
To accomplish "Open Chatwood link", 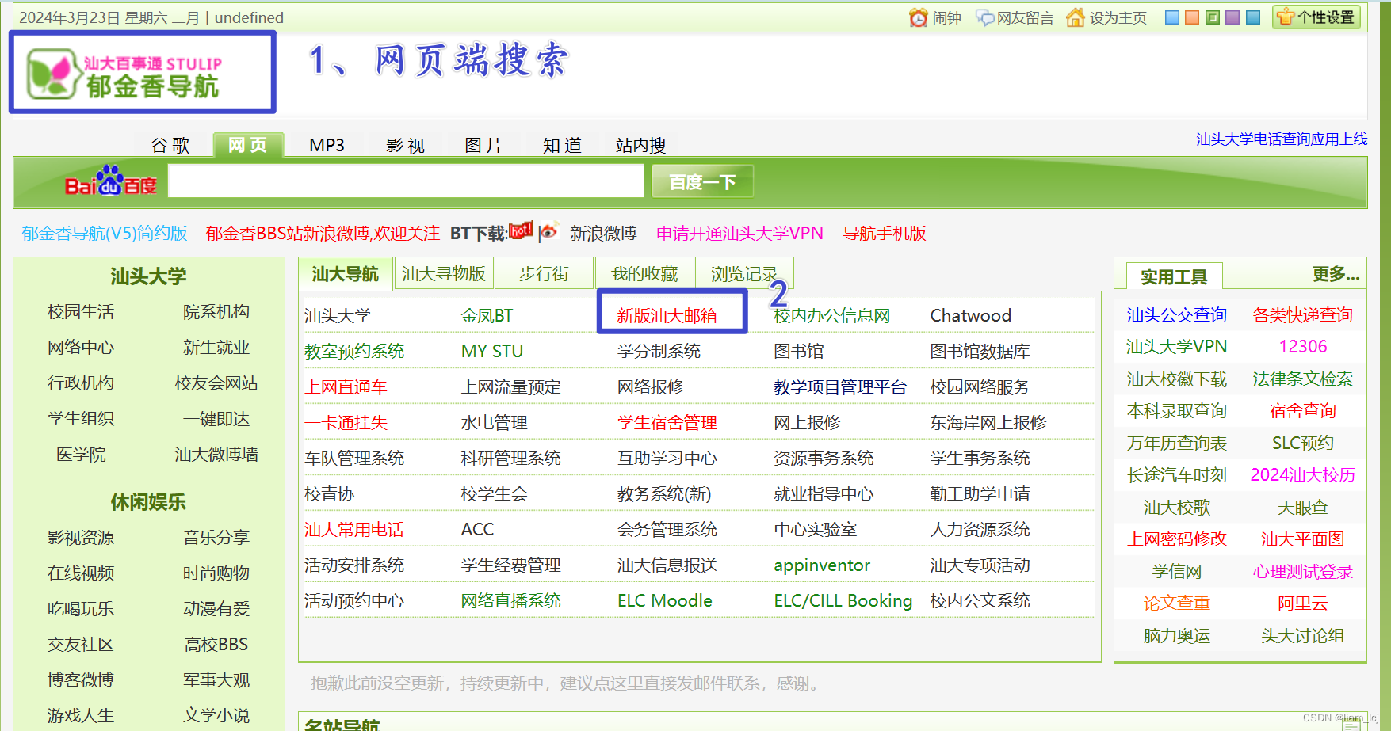I will pyautogui.click(x=970, y=315).
